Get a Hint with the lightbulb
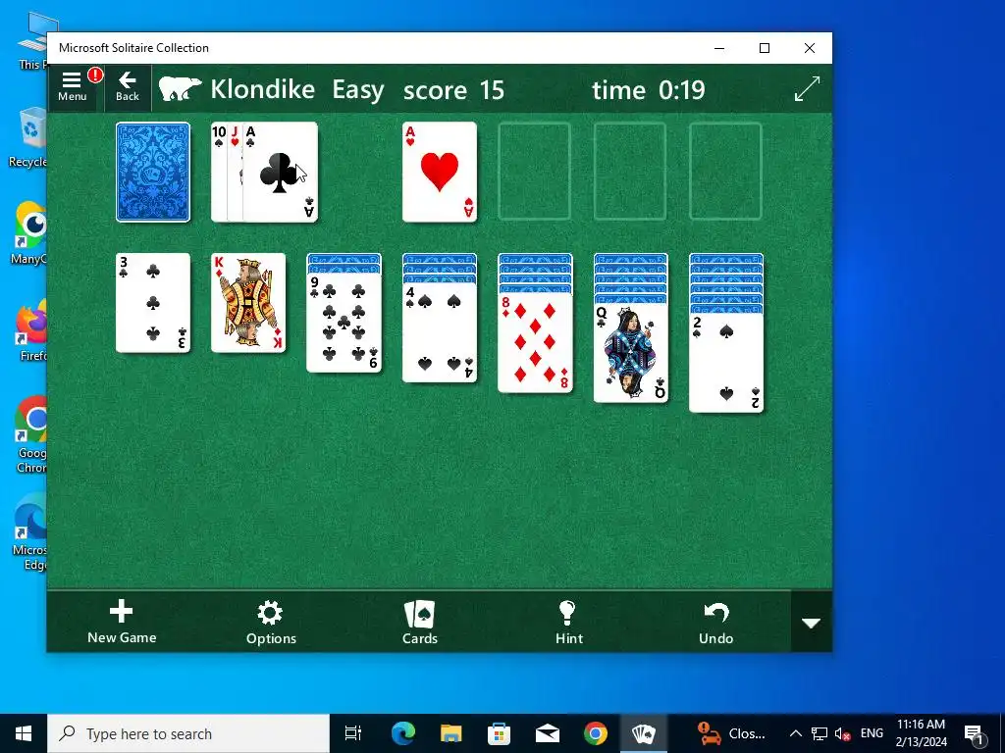This screenshot has width=1005, height=753. (x=568, y=622)
